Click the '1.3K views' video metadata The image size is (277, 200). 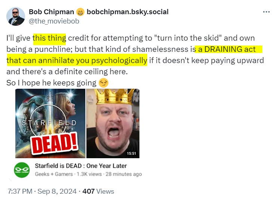tap(89, 174)
